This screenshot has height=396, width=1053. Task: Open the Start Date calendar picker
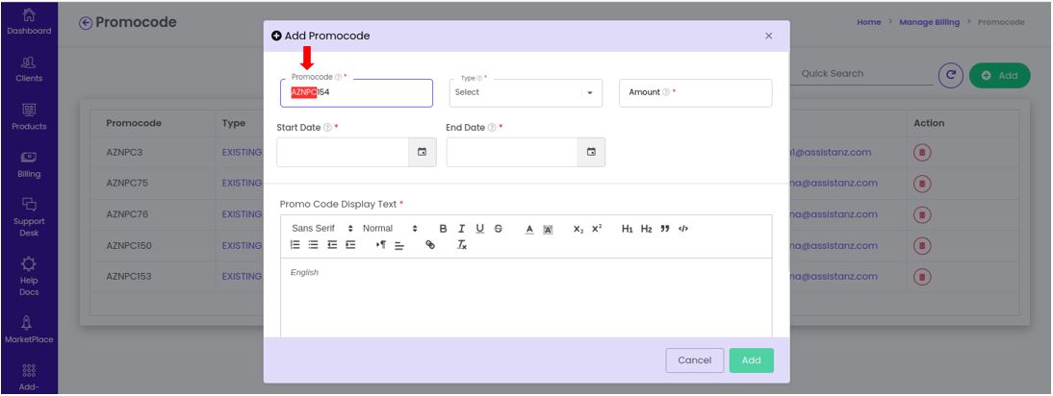pos(423,152)
